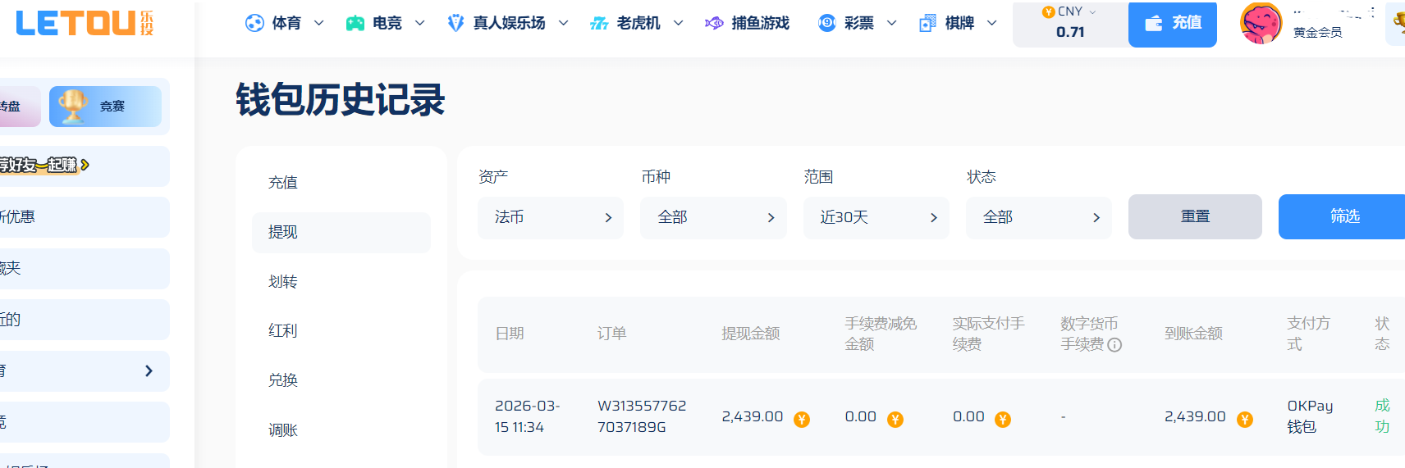Viewport: 1405px width, 468px height.
Task: Open the 币种 dropdown showing 全部
Action: click(713, 217)
